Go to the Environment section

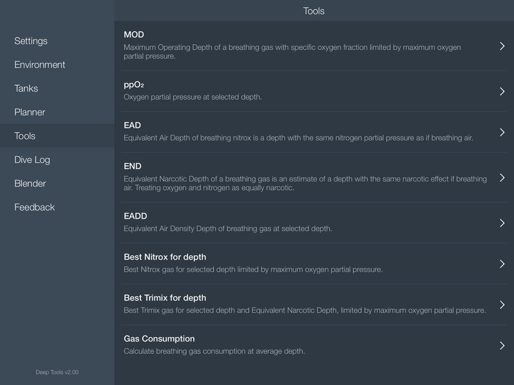point(40,65)
